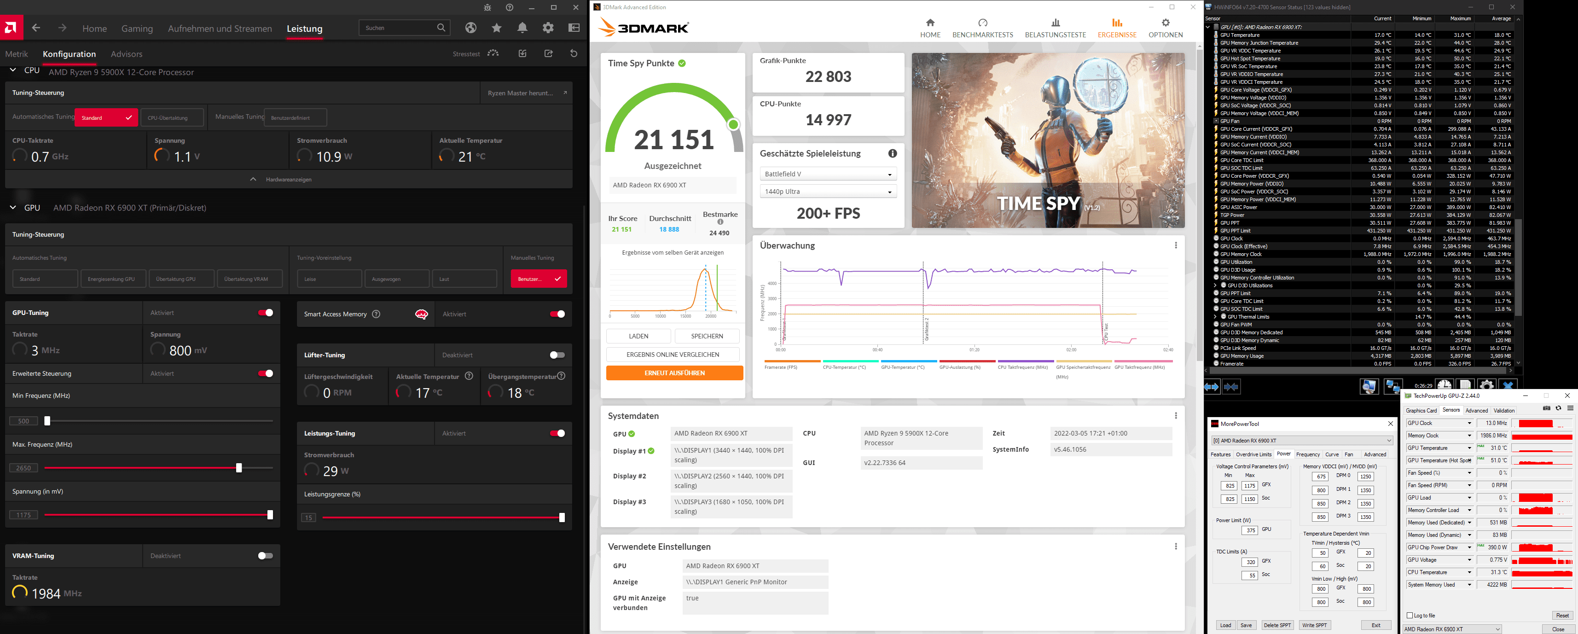Viewport: 1578px width, 634px height.
Task: Click the HWiNFO clock reset icon
Action: [1445, 386]
